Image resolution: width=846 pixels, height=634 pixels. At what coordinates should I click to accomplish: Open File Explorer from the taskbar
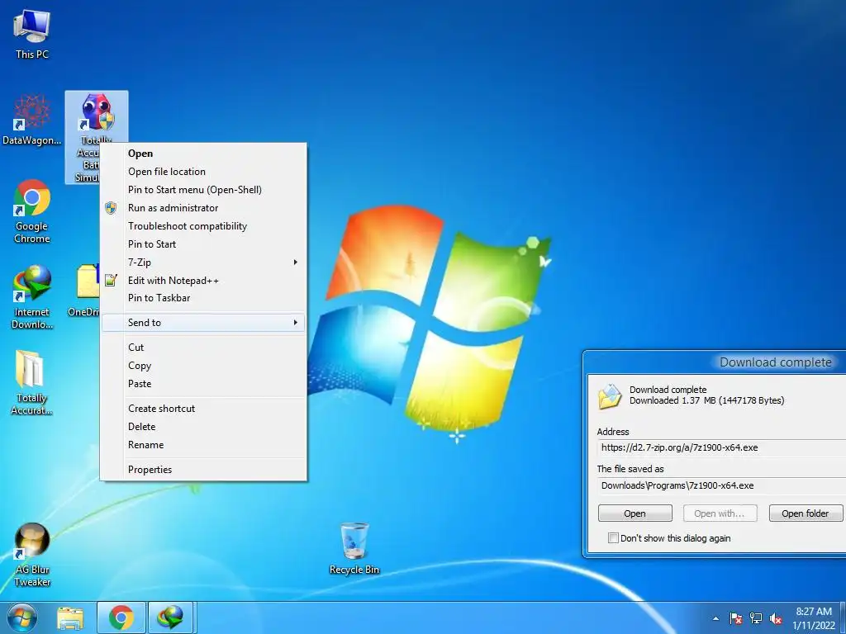[70, 618]
